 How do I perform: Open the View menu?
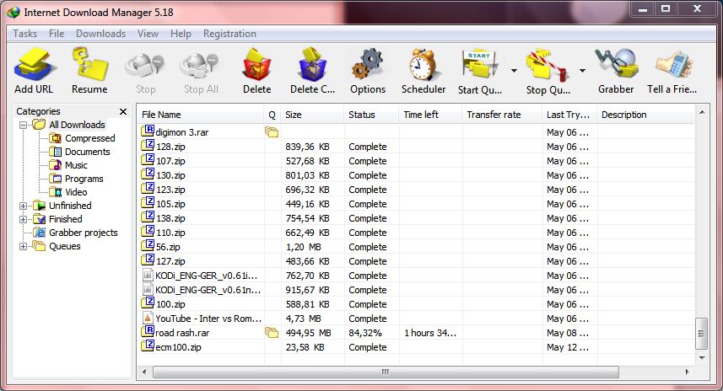[148, 34]
